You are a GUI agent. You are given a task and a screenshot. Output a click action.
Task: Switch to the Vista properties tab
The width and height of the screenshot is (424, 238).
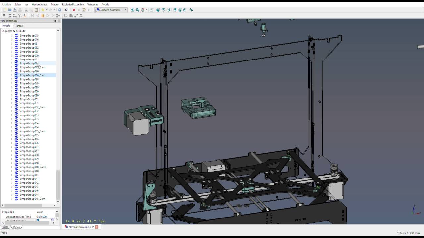click(5, 227)
